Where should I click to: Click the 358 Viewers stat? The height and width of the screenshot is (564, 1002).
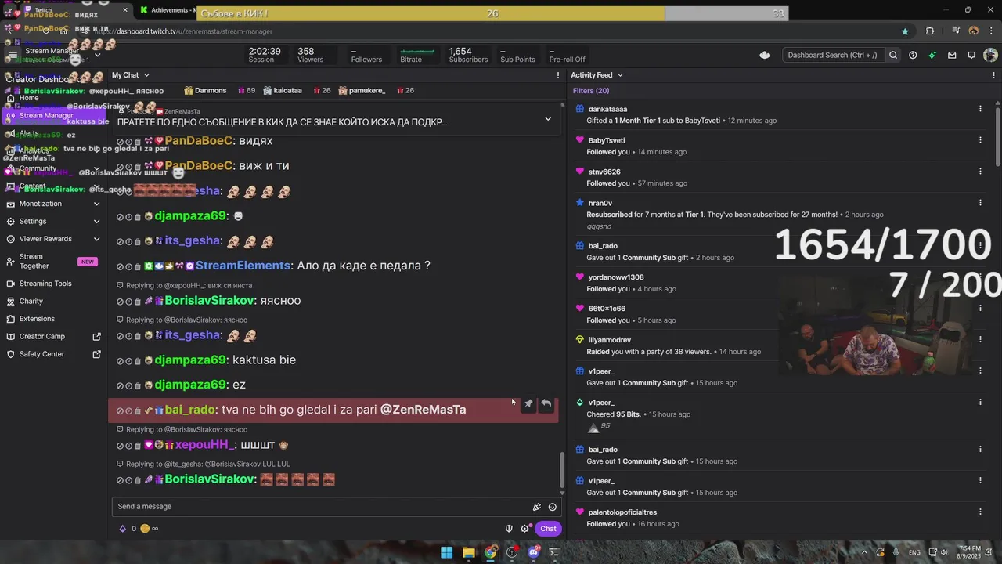coord(310,55)
